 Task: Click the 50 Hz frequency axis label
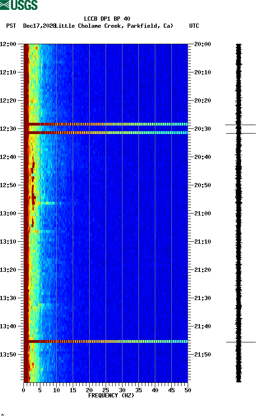tap(188, 390)
